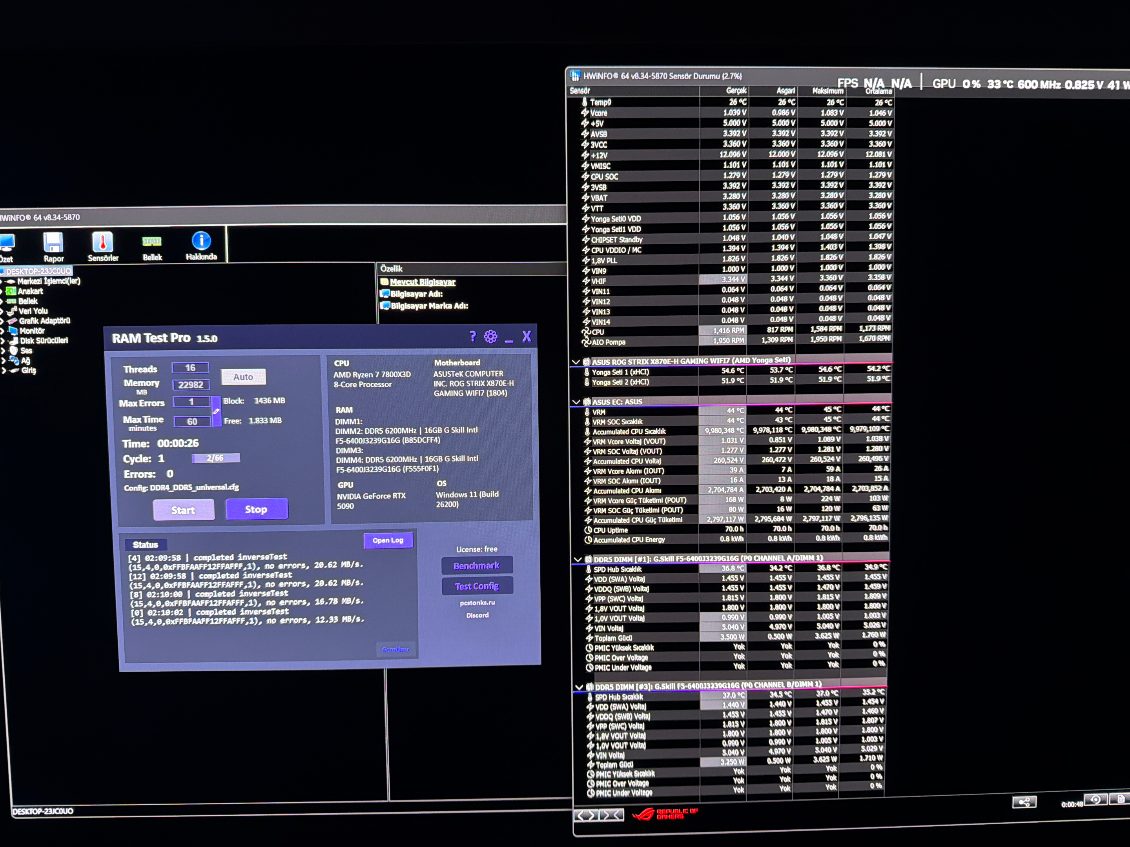Stop the running RAM test
The height and width of the screenshot is (847, 1130).
(257, 509)
